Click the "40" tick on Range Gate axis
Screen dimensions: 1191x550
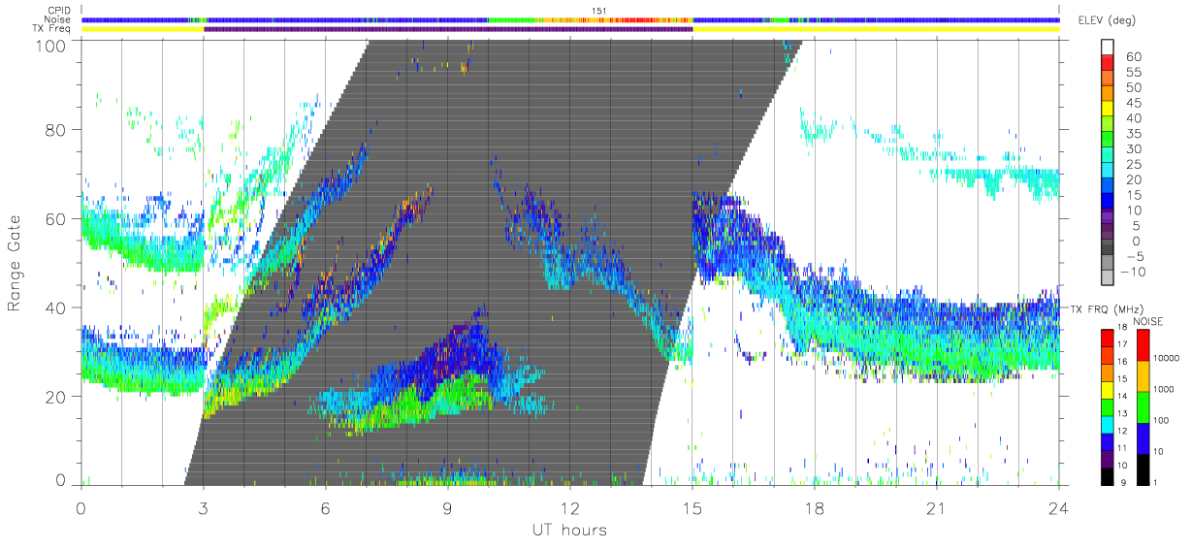(55, 307)
